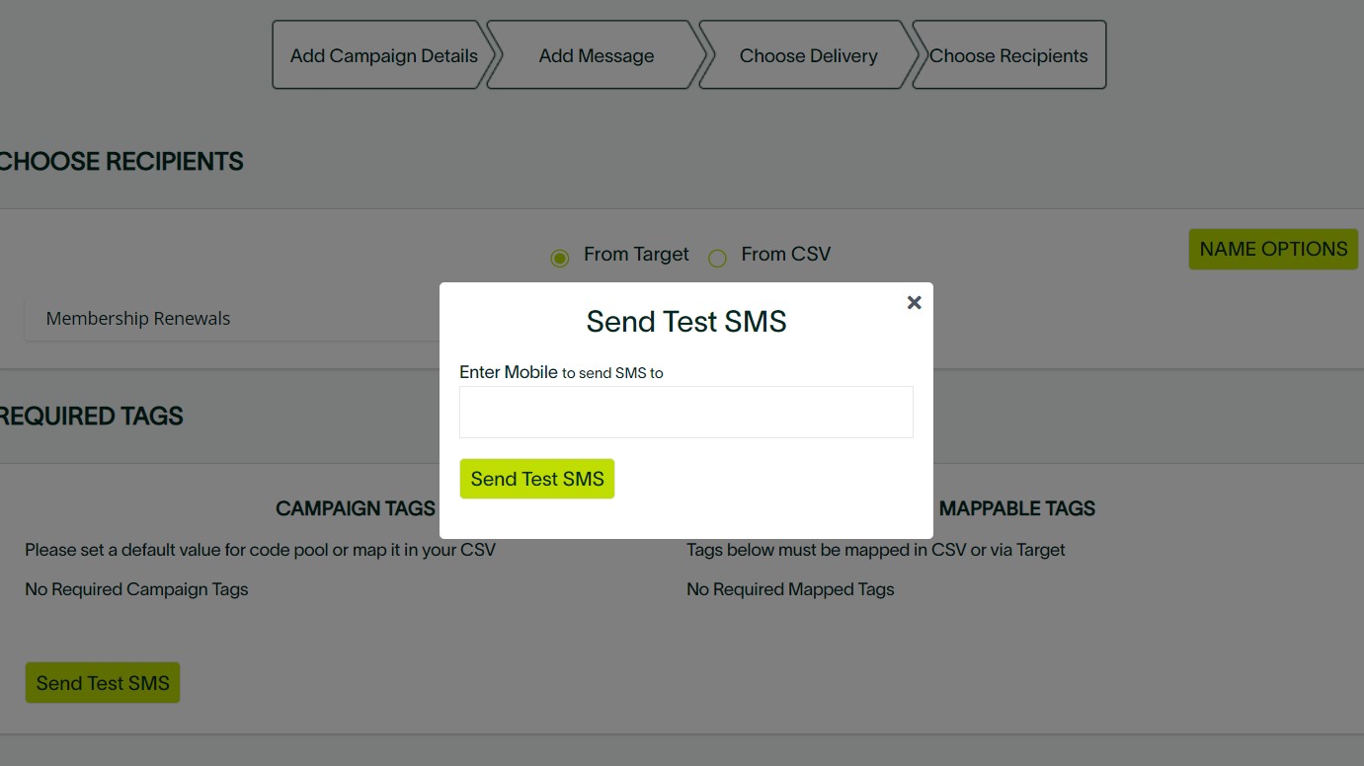Screen dimensions: 1364x766
Task: Open the Choose Delivery step
Action: click(809, 55)
